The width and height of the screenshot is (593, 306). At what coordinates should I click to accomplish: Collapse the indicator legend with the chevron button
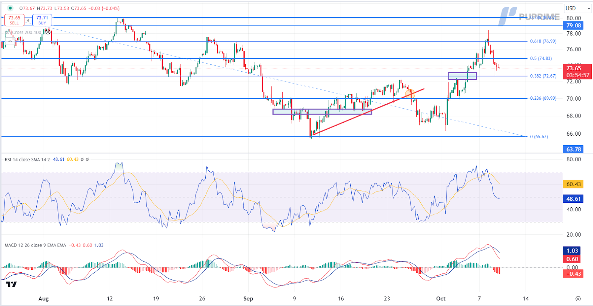click(x=10, y=41)
